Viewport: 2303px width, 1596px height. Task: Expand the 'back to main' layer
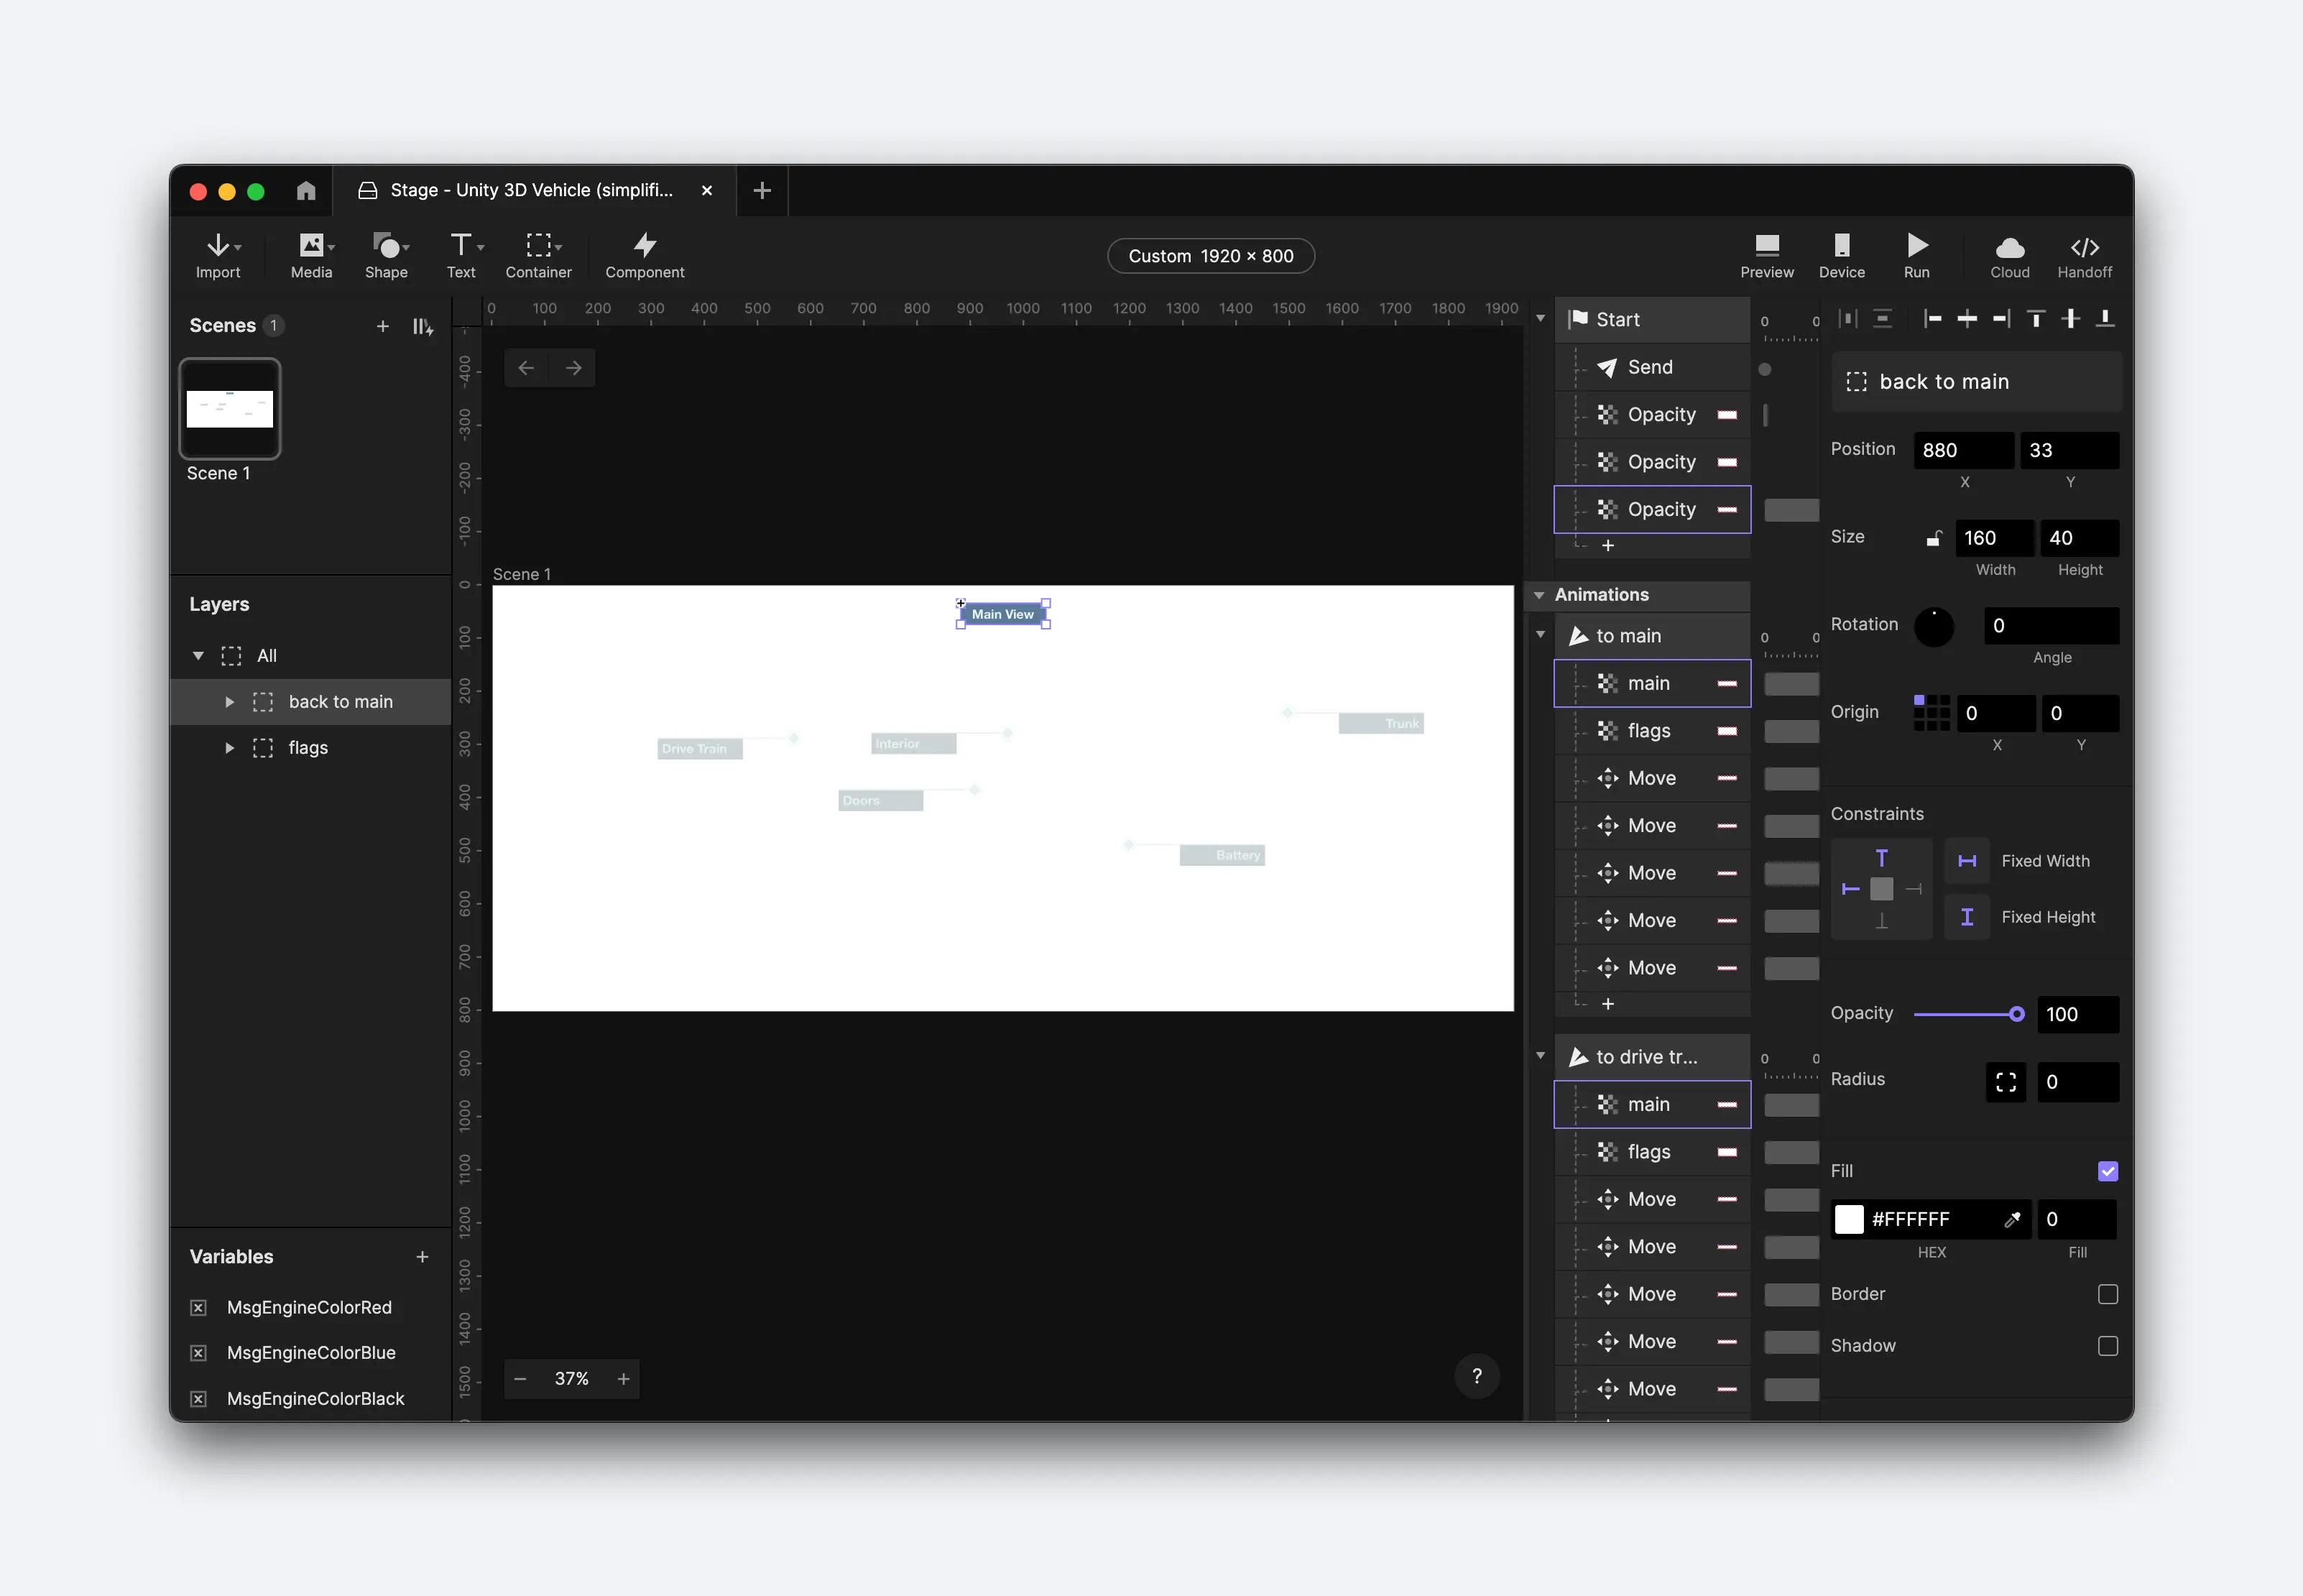(229, 702)
